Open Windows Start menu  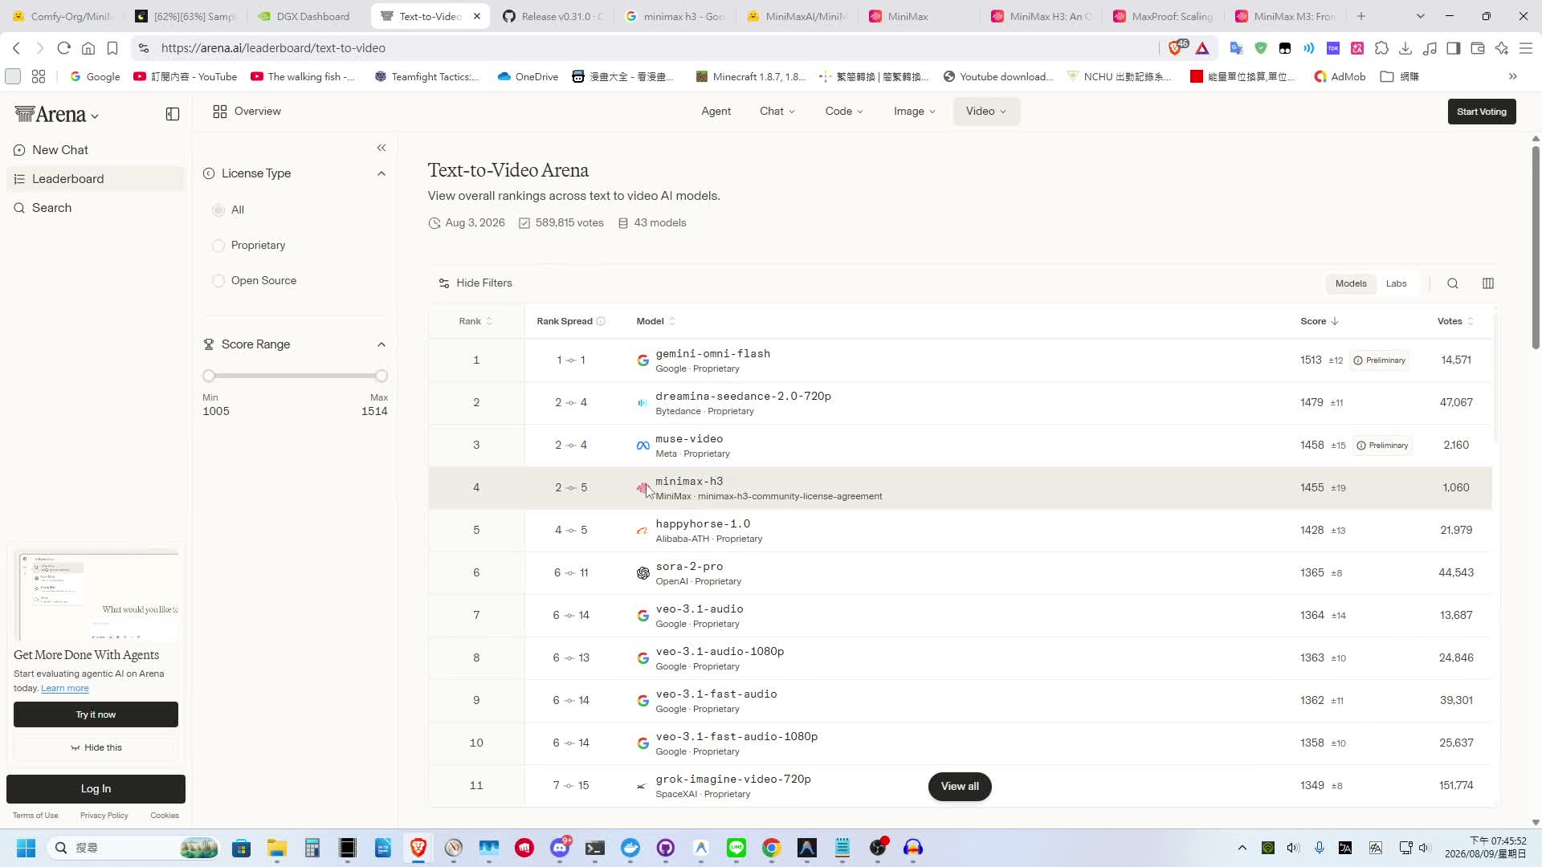coord(26,848)
